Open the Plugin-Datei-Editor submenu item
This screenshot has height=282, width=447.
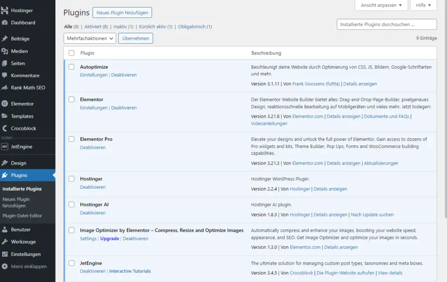22,216
